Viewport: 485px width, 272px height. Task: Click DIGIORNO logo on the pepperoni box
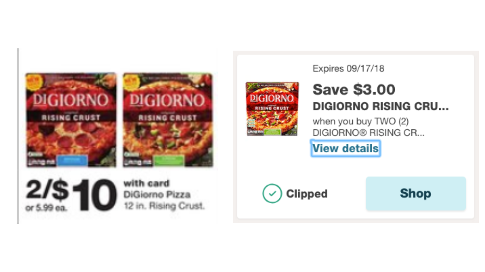(x=71, y=100)
